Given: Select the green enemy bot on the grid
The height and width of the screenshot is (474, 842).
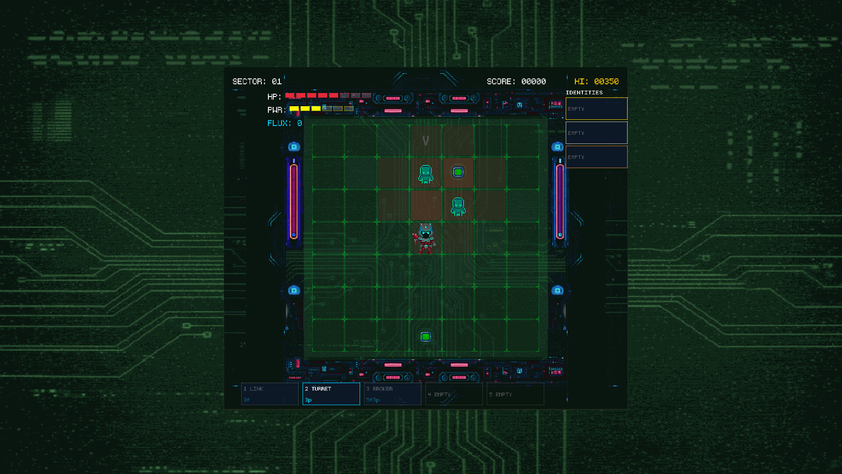Looking at the screenshot, I should click(x=425, y=173).
